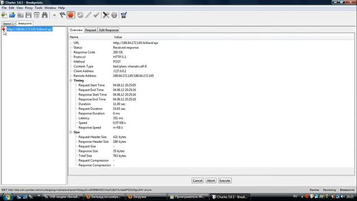Click the Find binoculars icon
The width and height of the screenshot is (357, 201).
point(45,15)
